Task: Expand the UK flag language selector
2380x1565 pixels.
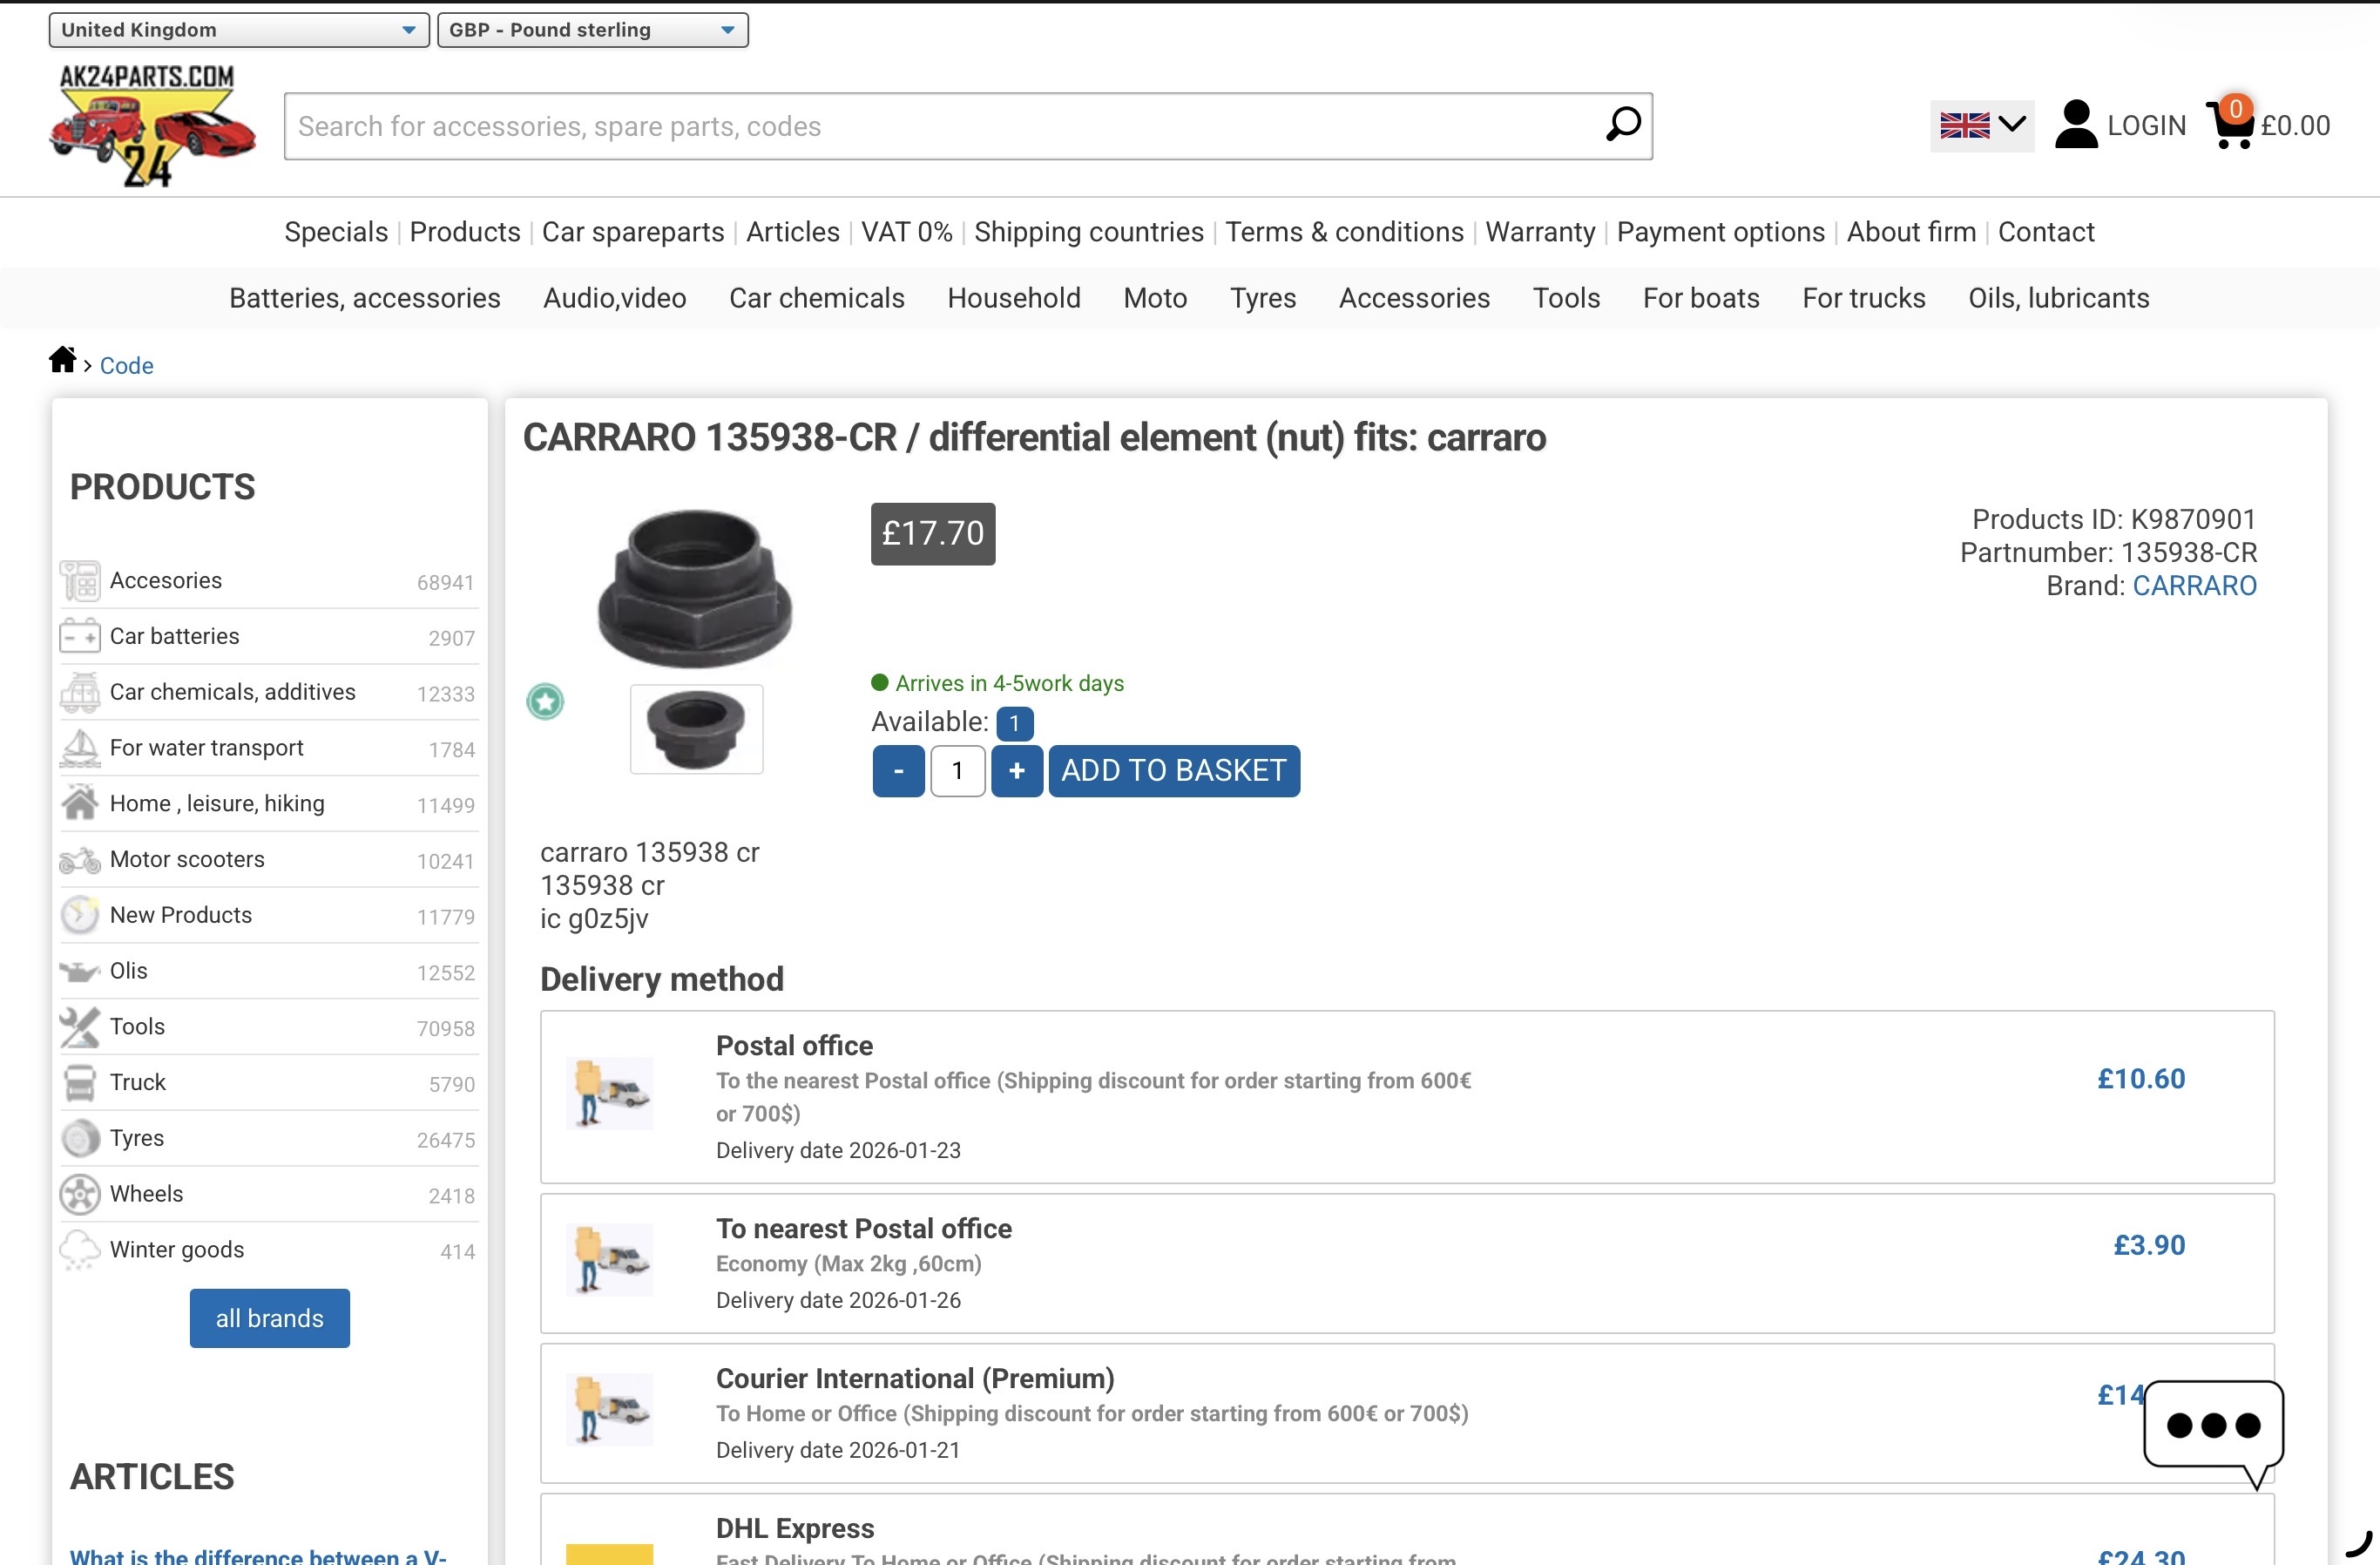Action: click(x=1981, y=126)
